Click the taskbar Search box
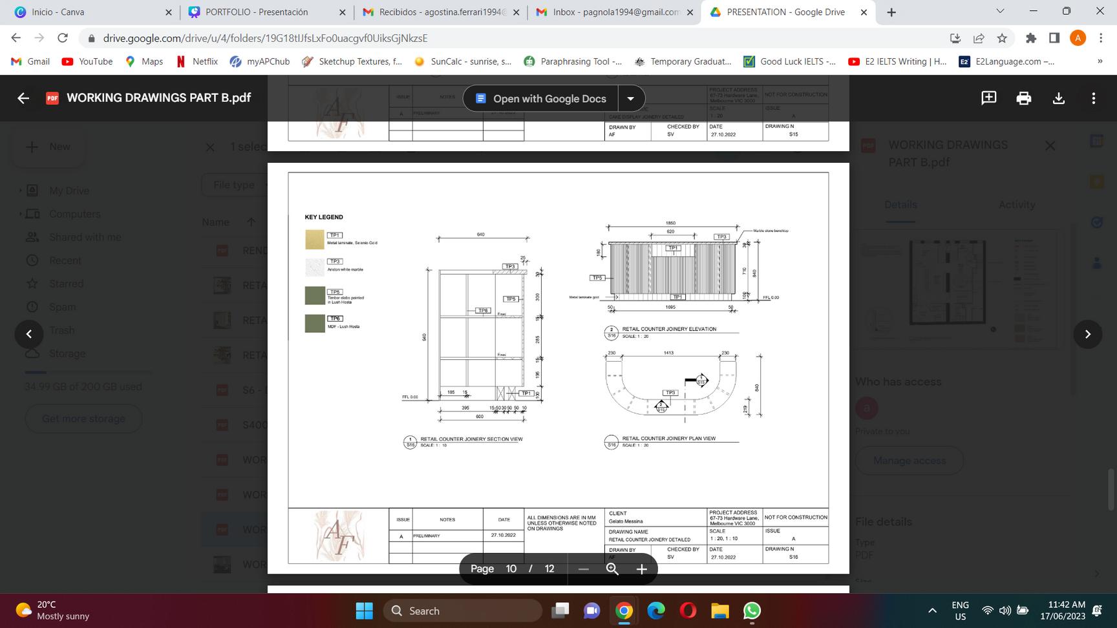 (x=463, y=611)
